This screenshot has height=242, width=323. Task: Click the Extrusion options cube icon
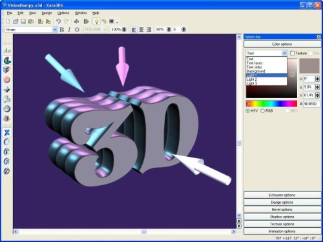(x=7, y=70)
